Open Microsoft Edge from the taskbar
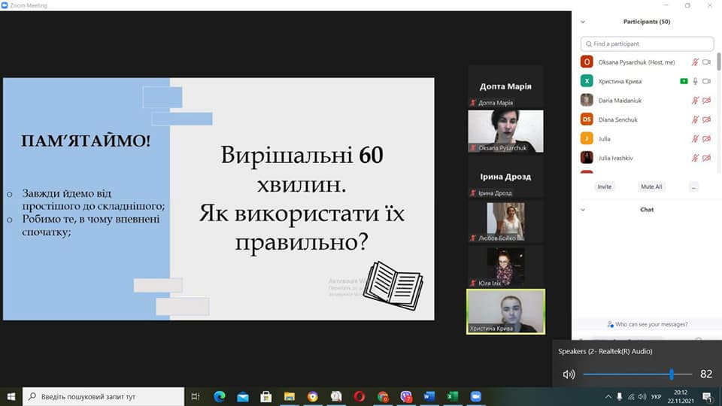The height and width of the screenshot is (406, 722). [x=219, y=396]
